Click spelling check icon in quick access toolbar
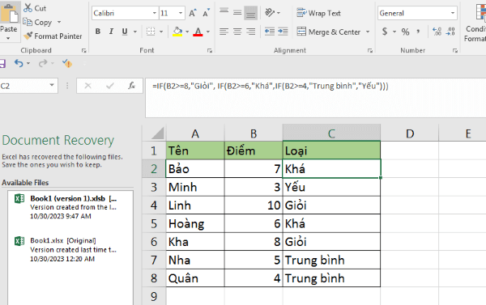Viewport: 486px width, 305px height. (67, 63)
